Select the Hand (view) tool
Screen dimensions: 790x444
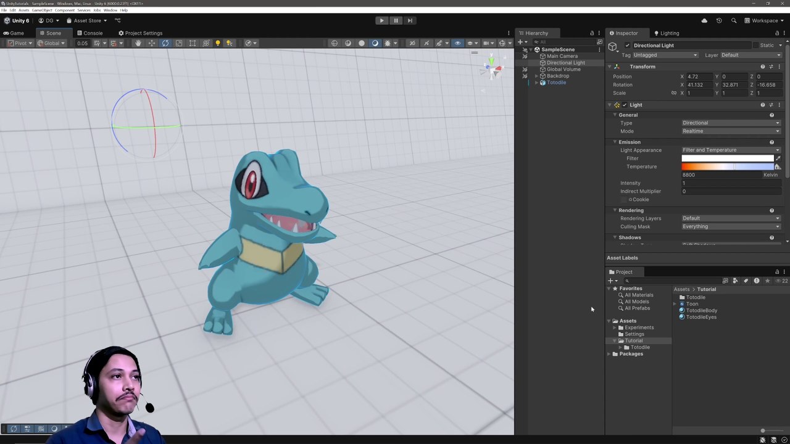[x=138, y=43]
